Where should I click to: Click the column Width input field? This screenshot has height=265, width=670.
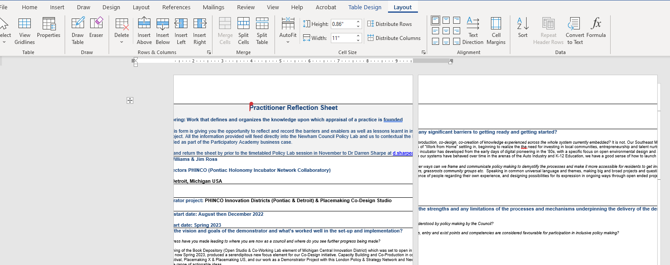pyautogui.click(x=342, y=38)
